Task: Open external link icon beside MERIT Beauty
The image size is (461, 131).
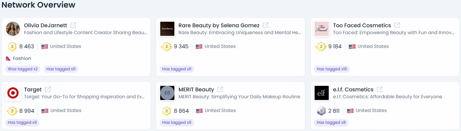Action: click(220, 89)
